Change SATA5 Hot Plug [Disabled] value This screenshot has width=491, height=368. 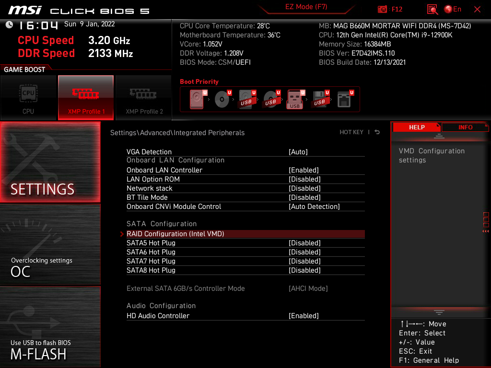click(x=304, y=243)
